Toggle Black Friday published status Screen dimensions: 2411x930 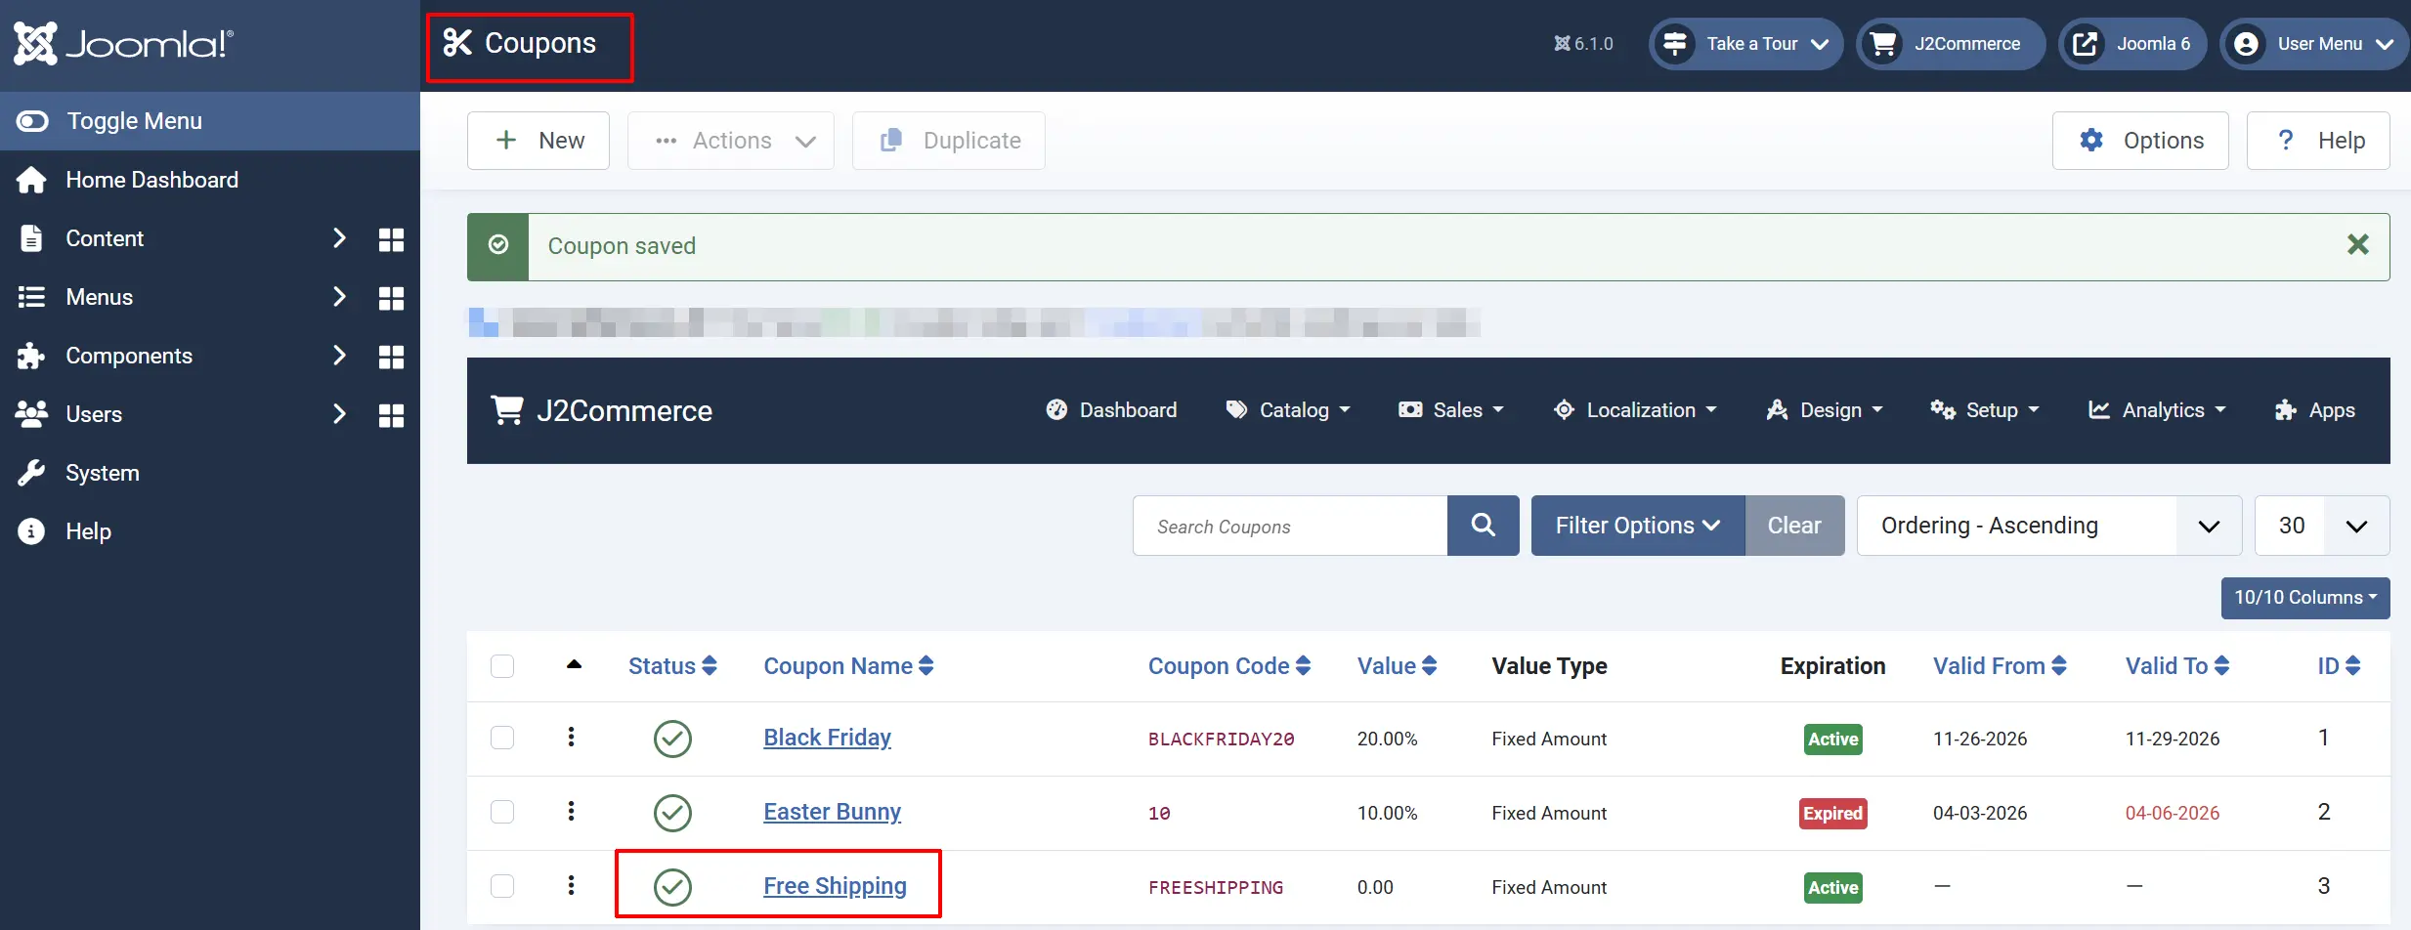672,739
